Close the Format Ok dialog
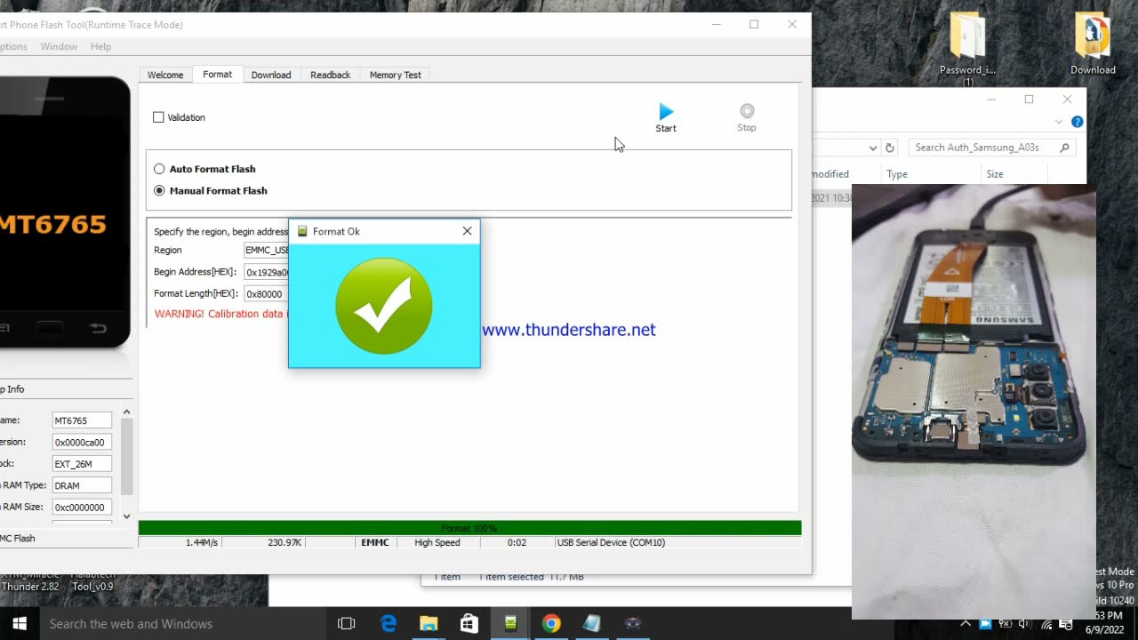Viewport: 1138px width, 640px height. pos(467,231)
